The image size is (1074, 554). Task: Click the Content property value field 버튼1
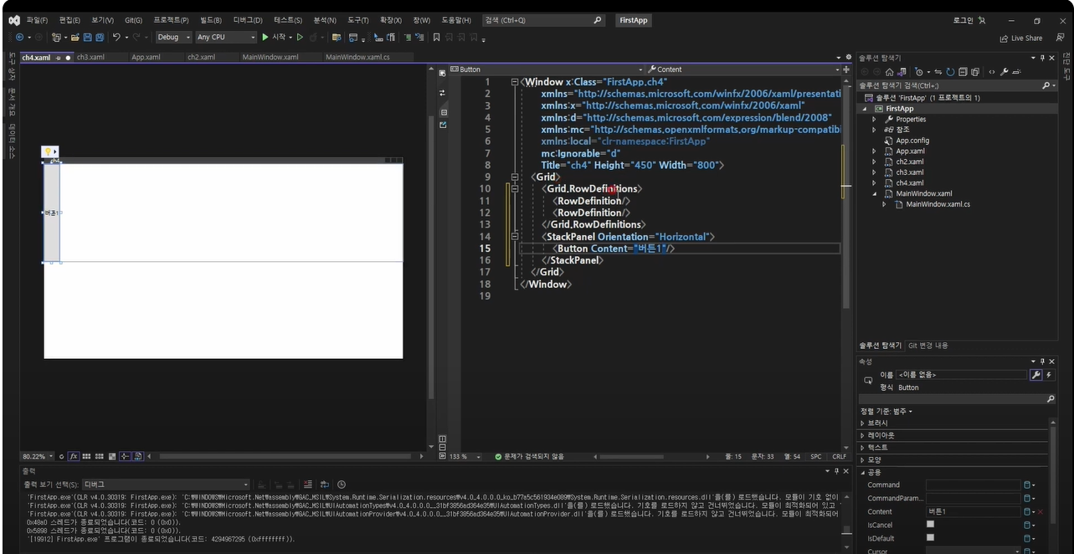(x=973, y=511)
